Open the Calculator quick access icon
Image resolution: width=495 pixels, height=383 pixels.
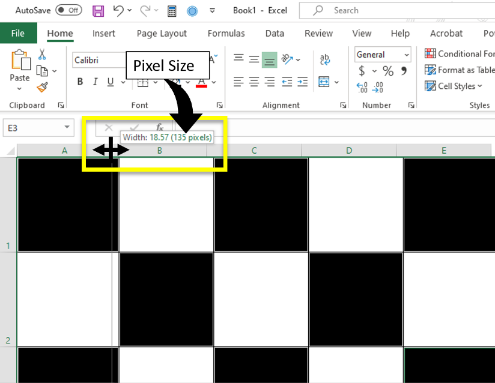(x=172, y=11)
